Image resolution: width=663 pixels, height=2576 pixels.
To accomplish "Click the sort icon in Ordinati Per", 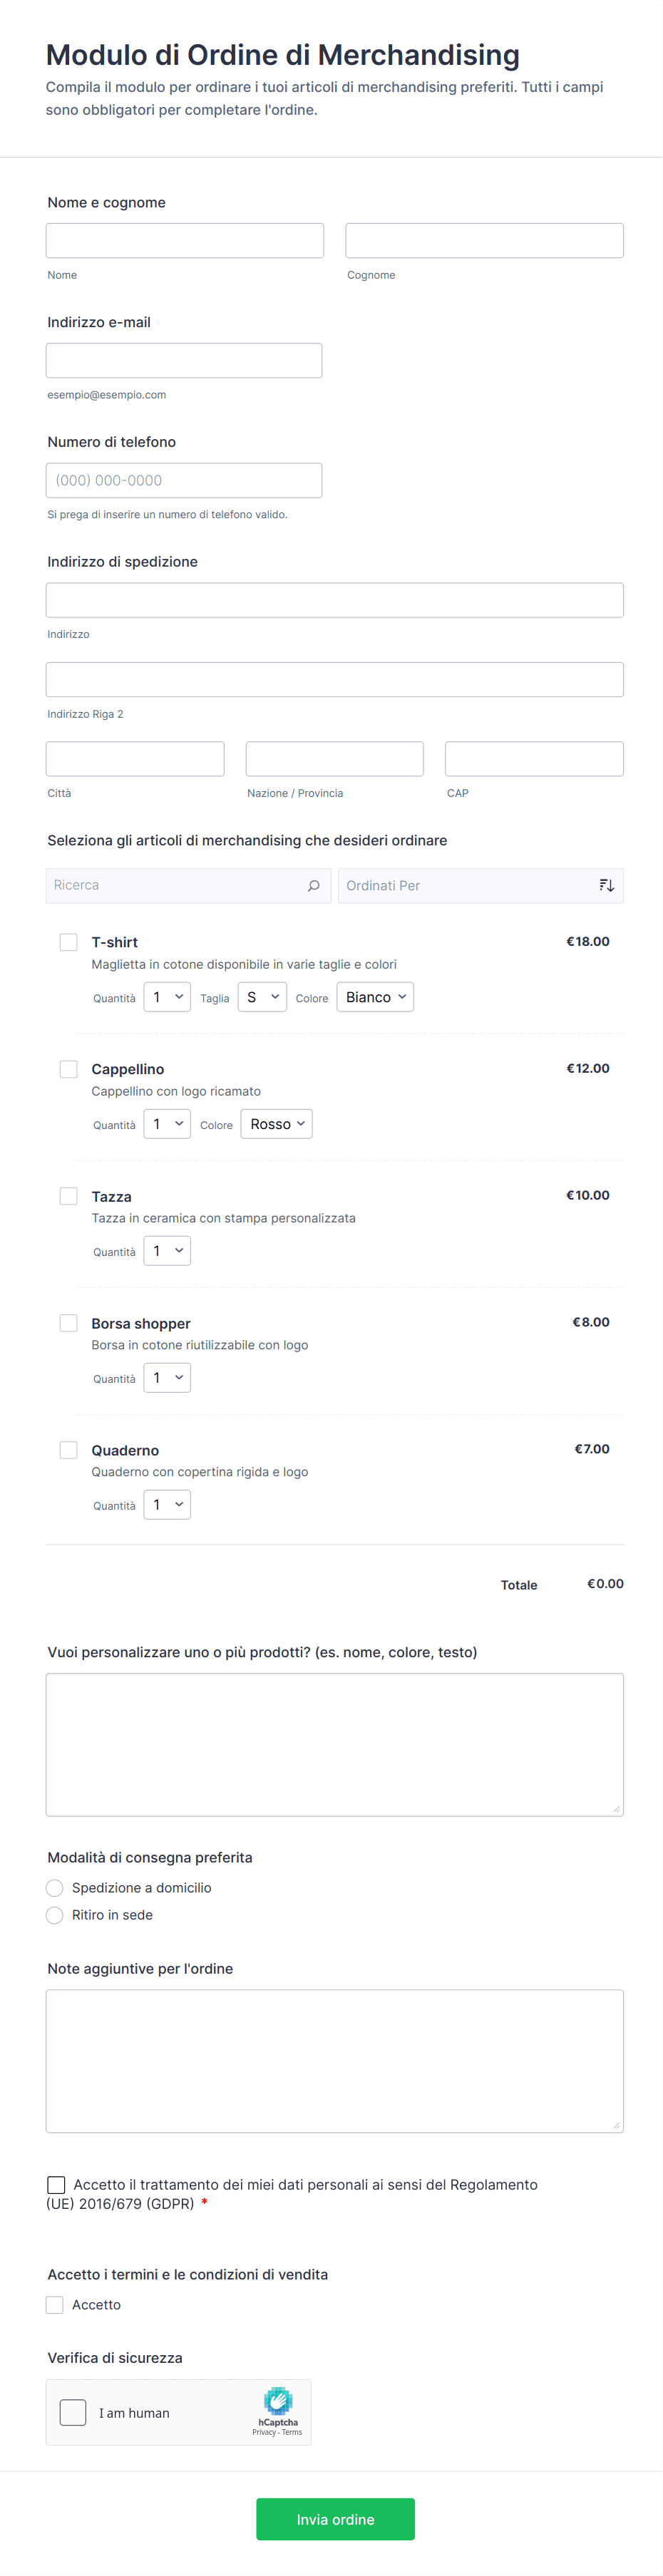I will (x=606, y=886).
